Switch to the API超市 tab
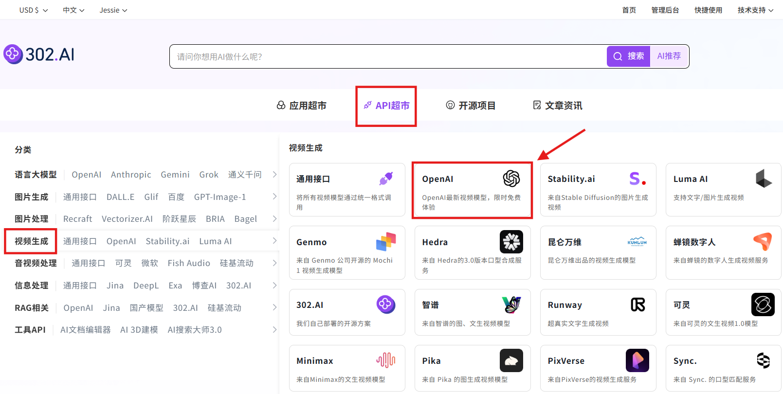The image size is (783, 394). (386, 106)
